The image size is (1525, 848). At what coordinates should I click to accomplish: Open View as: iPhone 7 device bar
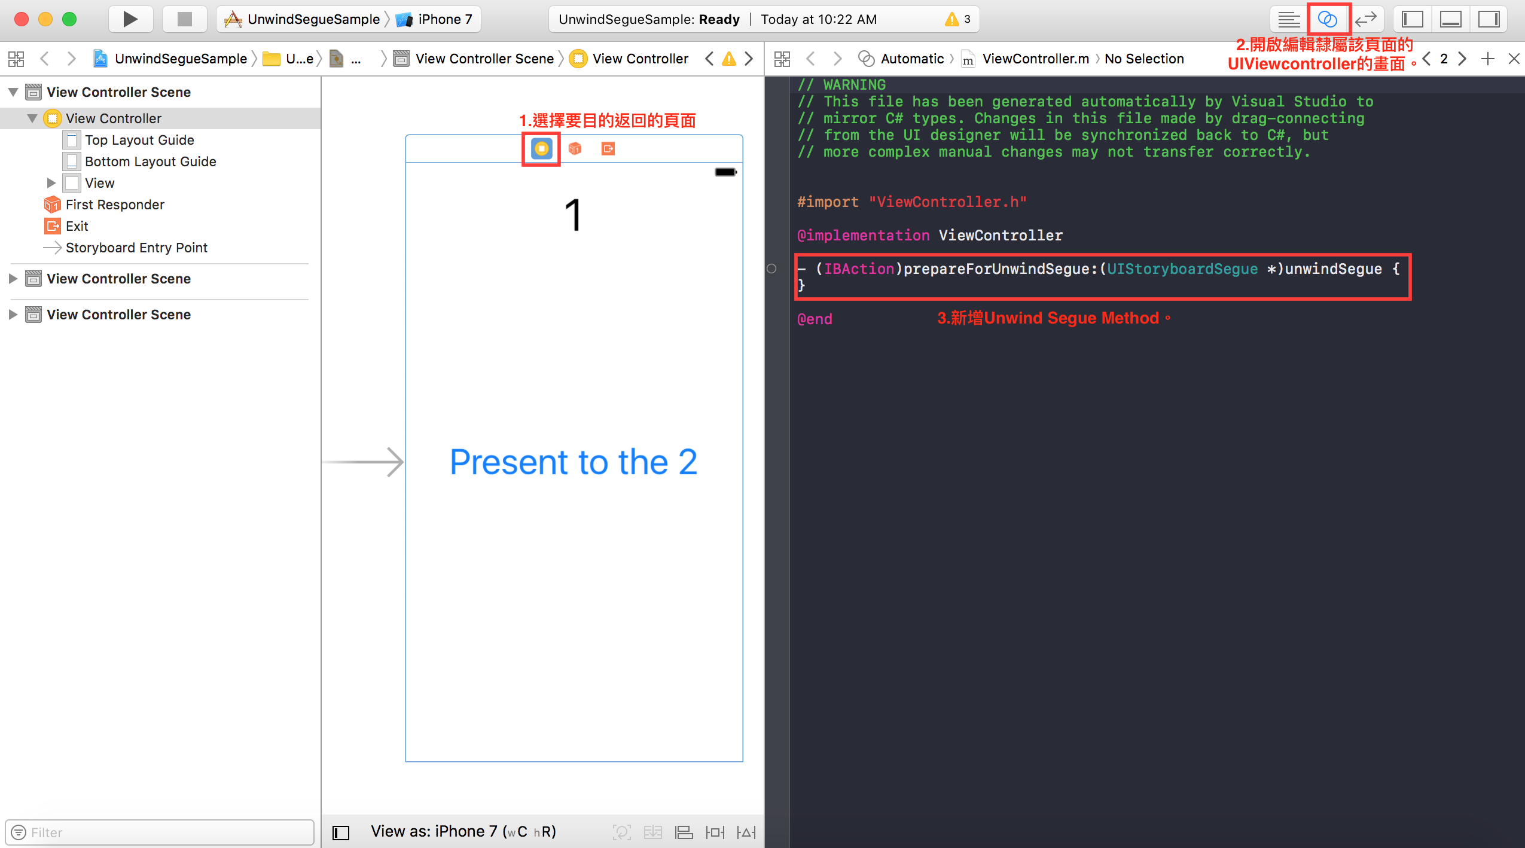[463, 831]
